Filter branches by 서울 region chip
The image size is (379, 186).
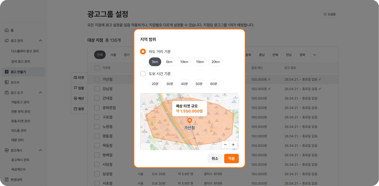(x=113, y=55)
